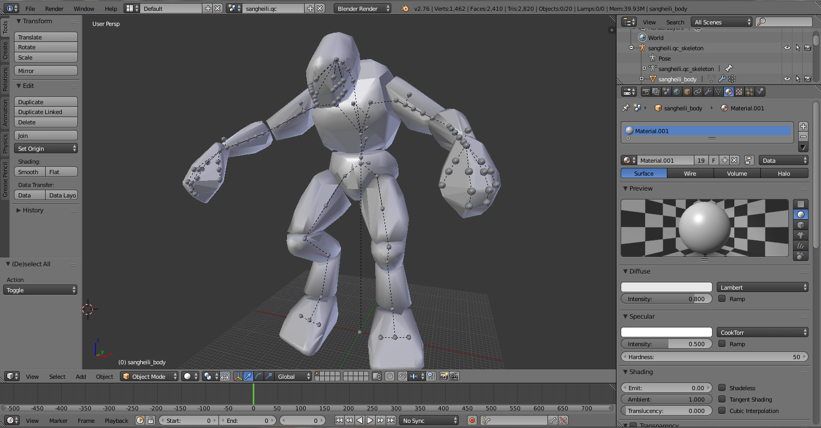The height and width of the screenshot is (428, 821).
Task: Pin the properties context with pushpin
Action: (x=625, y=108)
